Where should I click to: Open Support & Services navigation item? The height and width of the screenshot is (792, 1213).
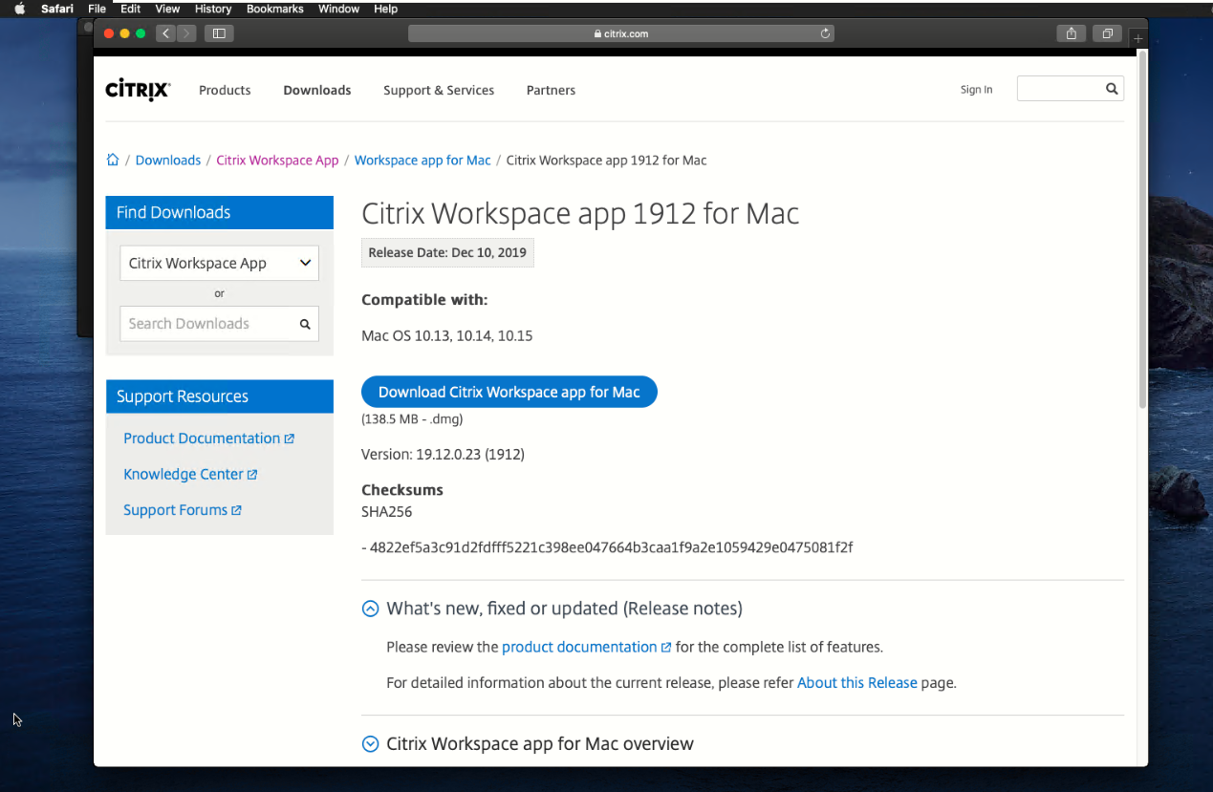[x=439, y=90]
